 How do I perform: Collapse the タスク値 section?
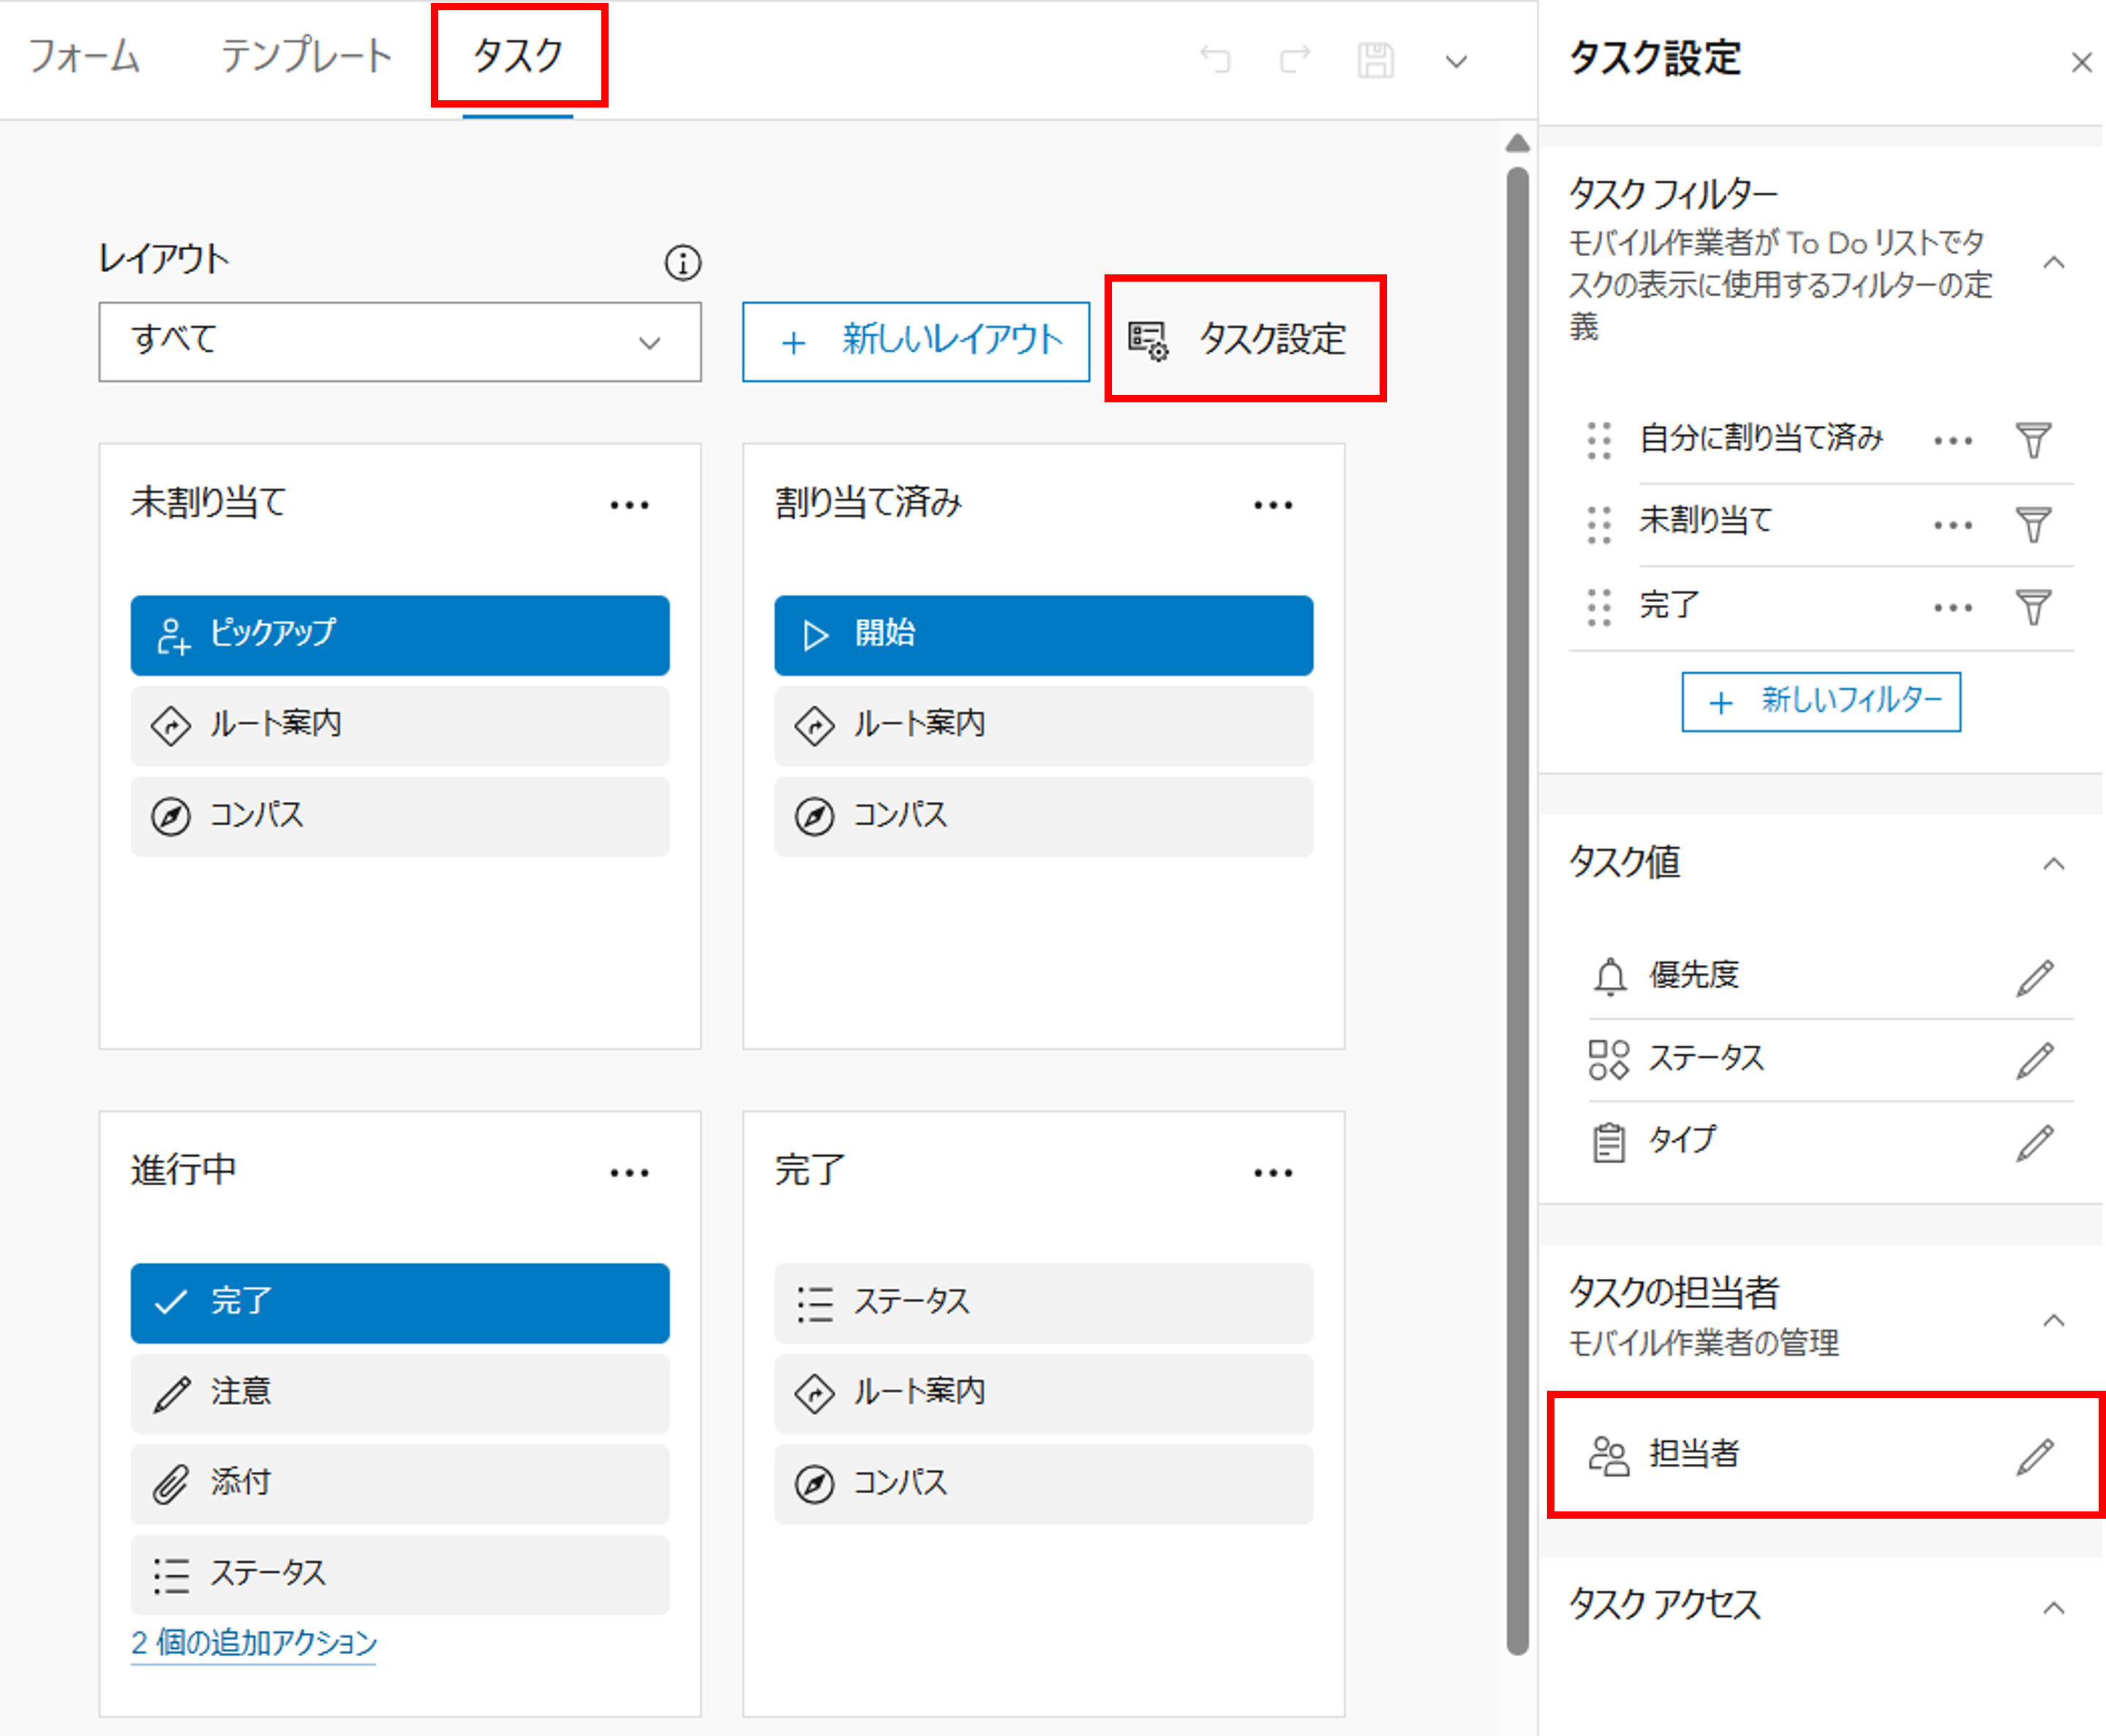point(2053,863)
